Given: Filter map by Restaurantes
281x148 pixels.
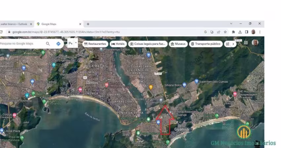Looking at the screenshot, I should tap(95, 44).
